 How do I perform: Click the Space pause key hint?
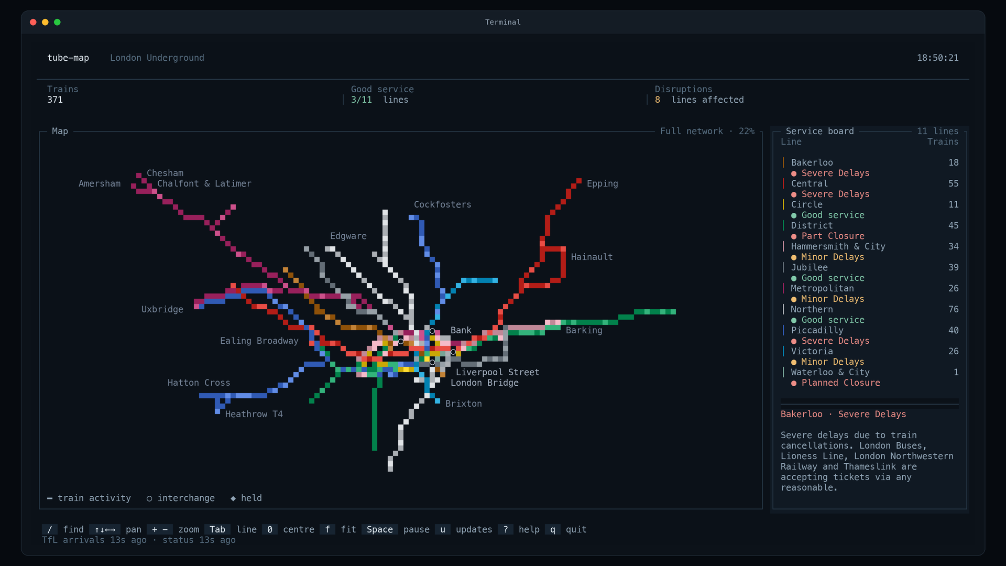click(380, 529)
